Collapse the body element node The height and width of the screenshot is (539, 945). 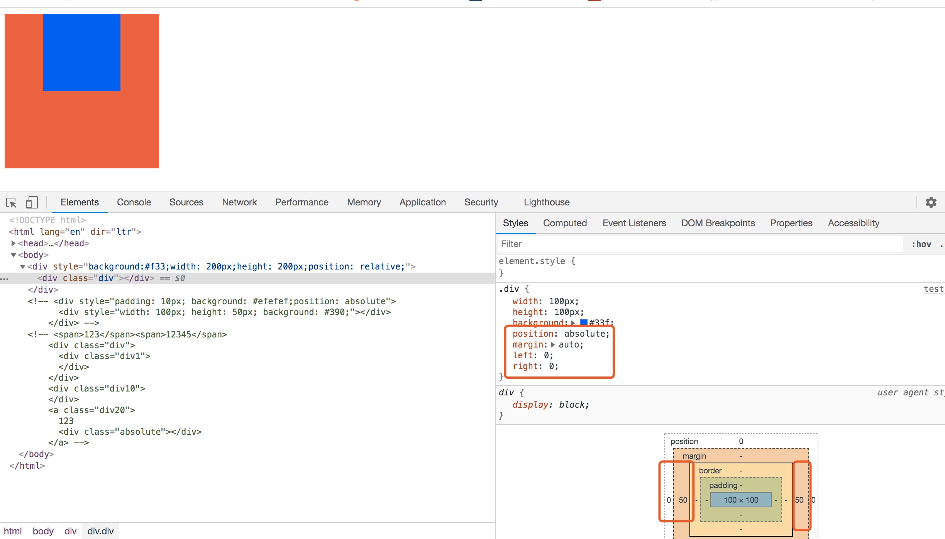coord(14,255)
